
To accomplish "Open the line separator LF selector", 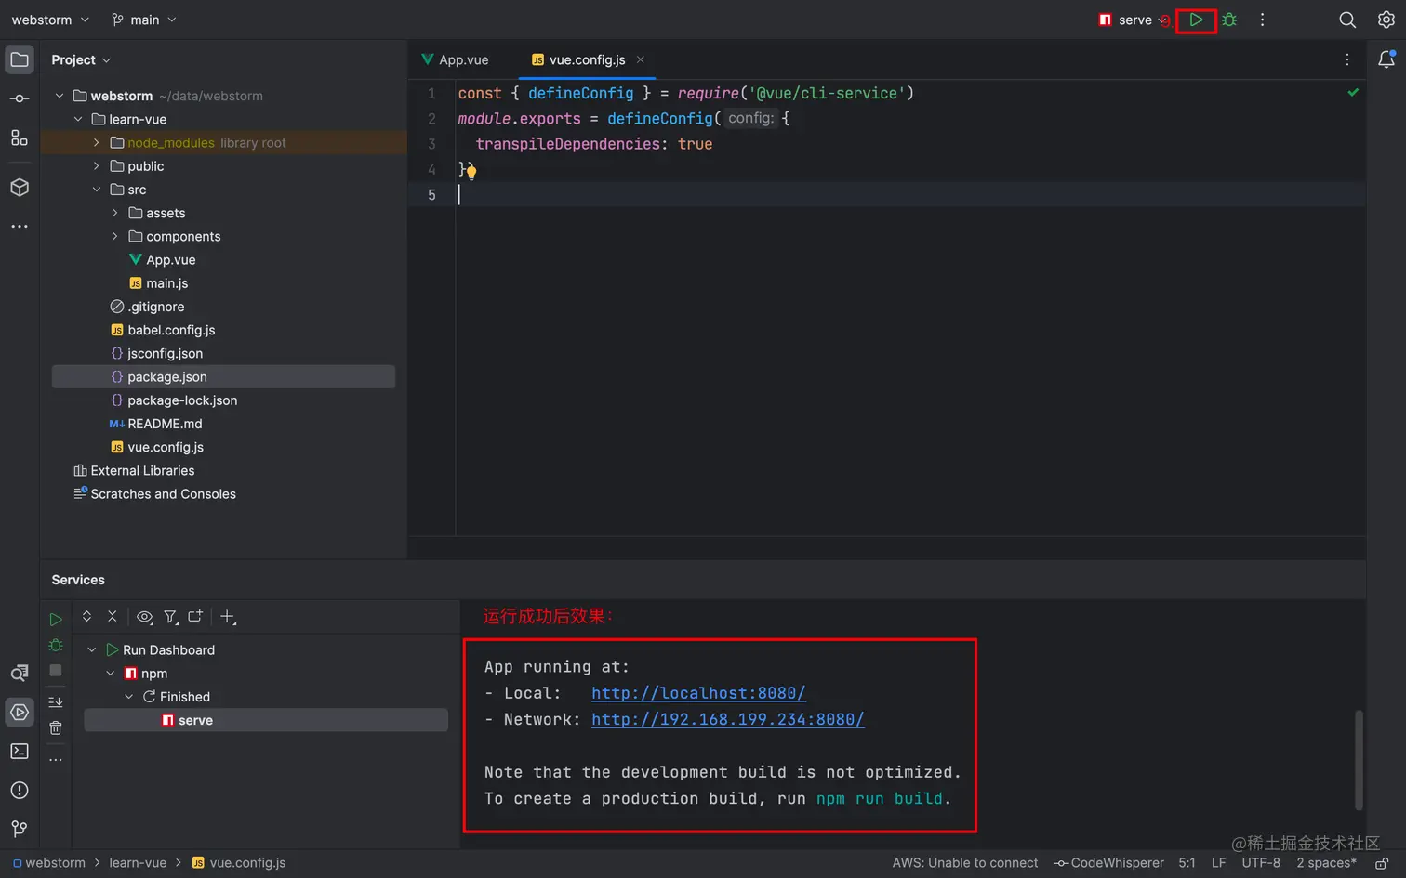I will tap(1218, 863).
